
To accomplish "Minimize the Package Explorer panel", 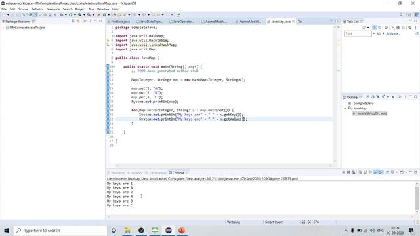I will 96,21.
